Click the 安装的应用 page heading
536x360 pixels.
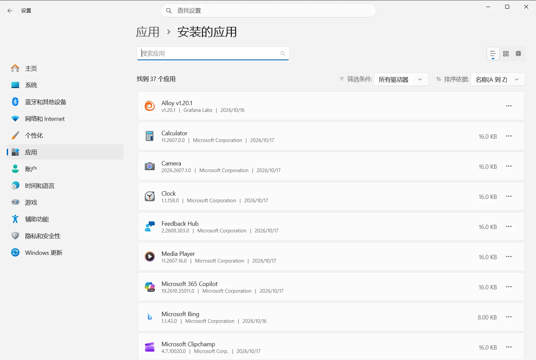point(207,32)
